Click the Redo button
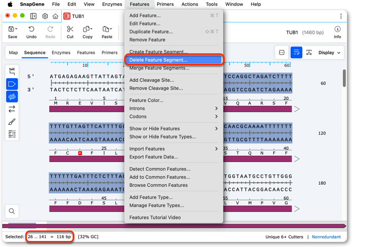Screen dimensions: 365x247 [50, 32]
